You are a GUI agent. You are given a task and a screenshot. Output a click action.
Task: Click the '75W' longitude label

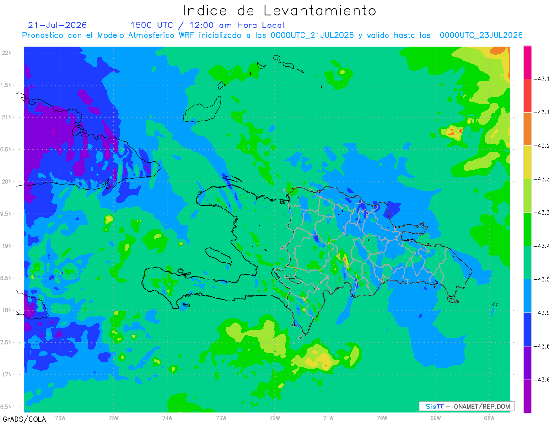[x=114, y=418]
